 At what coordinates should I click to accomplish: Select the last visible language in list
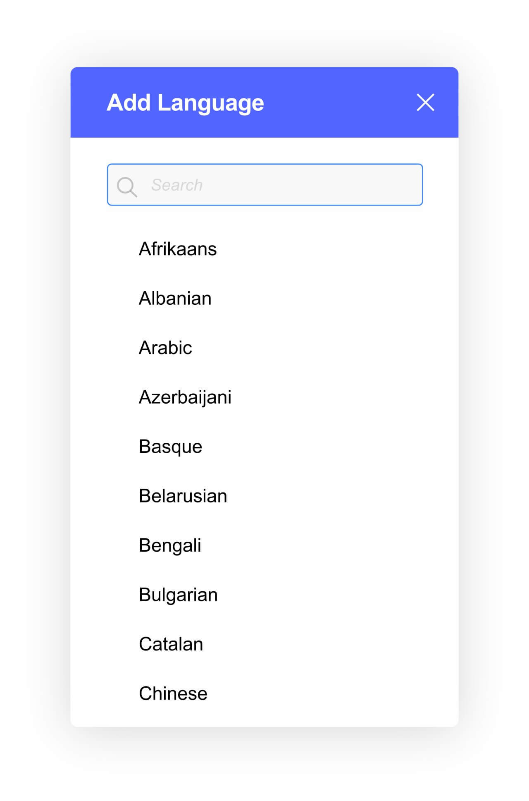click(173, 693)
